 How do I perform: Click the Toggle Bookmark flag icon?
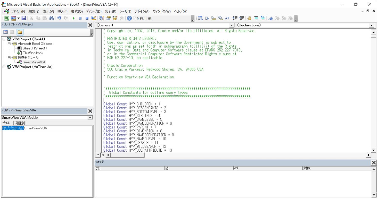(x=270, y=18)
